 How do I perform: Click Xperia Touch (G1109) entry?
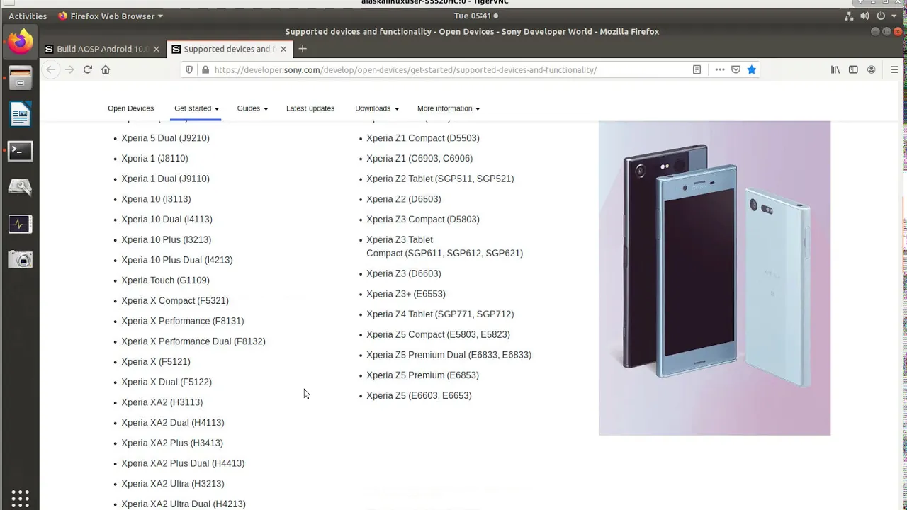[165, 280]
